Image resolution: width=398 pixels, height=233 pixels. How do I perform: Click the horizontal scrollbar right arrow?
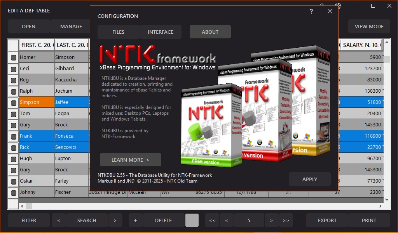(x=380, y=206)
